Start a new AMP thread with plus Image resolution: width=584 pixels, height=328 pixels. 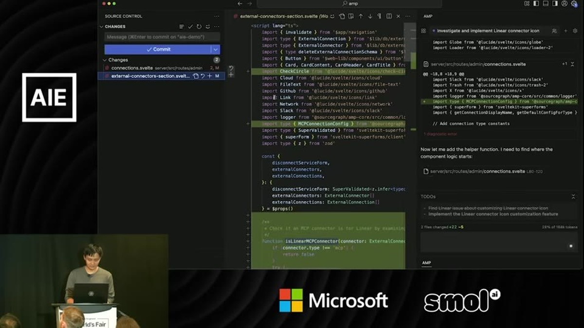coord(566,31)
